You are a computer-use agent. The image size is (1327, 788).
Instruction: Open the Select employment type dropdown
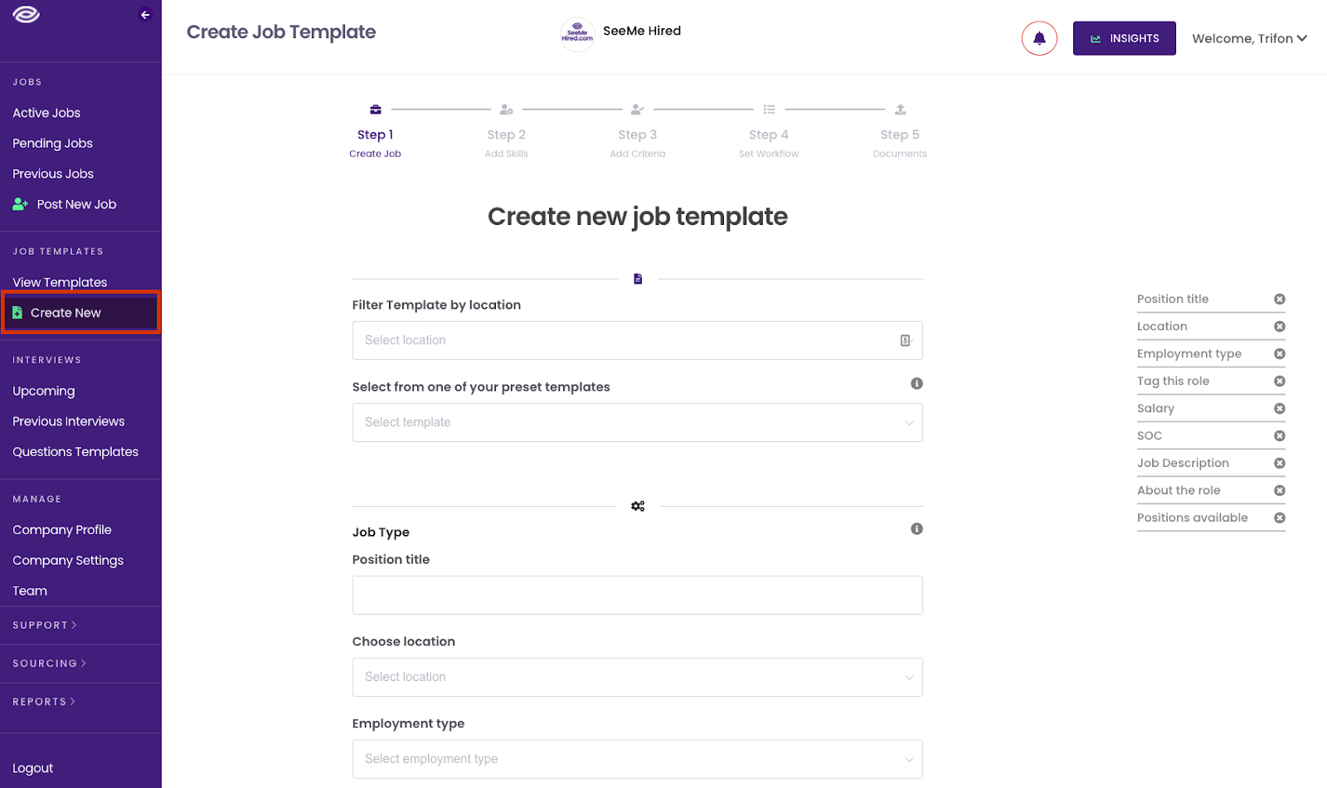[637, 759]
